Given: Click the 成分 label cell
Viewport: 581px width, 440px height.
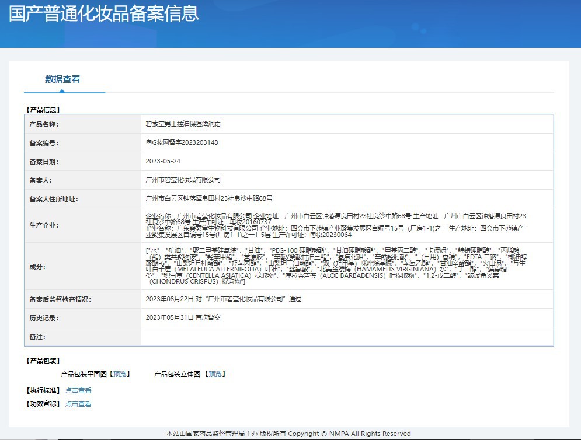Looking at the screenshot, I should pyautogui.click(x=83, y=266).
